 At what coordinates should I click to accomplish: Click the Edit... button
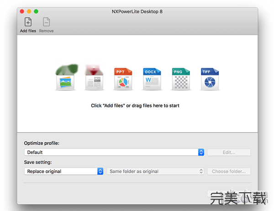[x=229, y=152]
